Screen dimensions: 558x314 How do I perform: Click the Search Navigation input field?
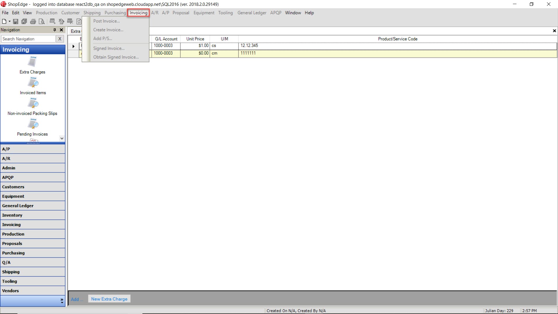(x=29, y=38)
